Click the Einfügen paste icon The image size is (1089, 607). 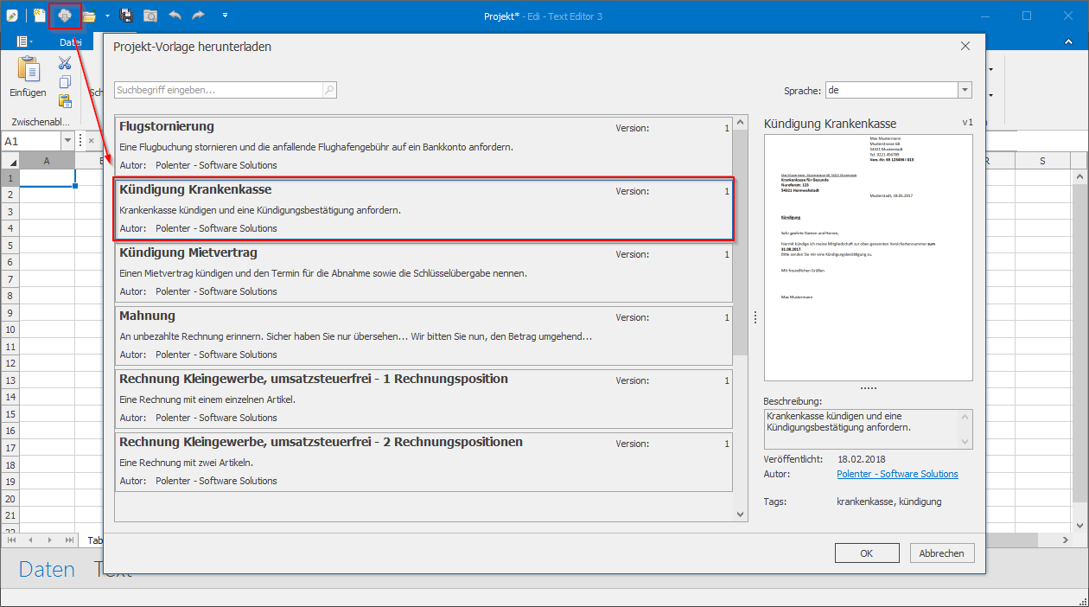[29, 71]
